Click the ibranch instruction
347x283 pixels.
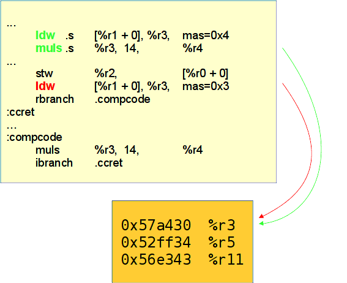(54, 163)
